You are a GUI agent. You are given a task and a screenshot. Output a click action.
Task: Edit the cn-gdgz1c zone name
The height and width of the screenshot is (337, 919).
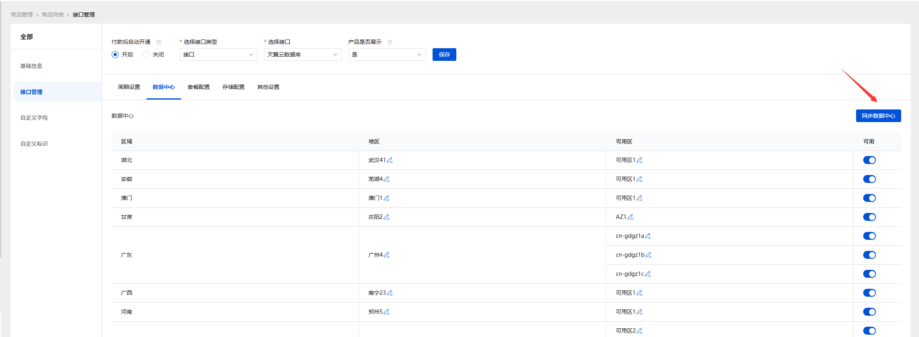tap(648, 274)
